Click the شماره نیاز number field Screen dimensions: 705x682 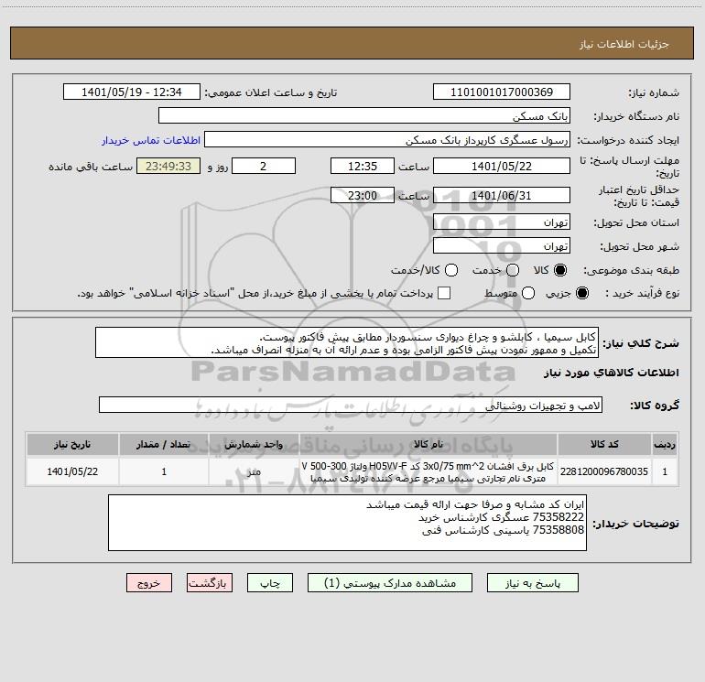(502, 92)
